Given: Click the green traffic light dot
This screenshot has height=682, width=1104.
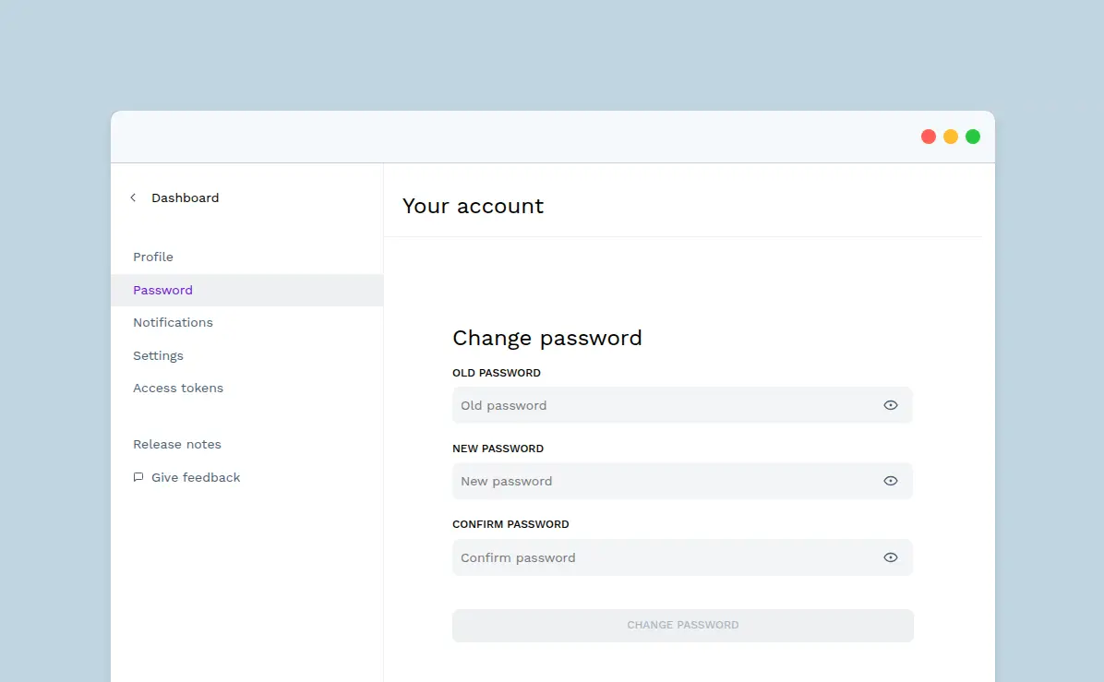Looking at the screenshot, I should [973, 136].
